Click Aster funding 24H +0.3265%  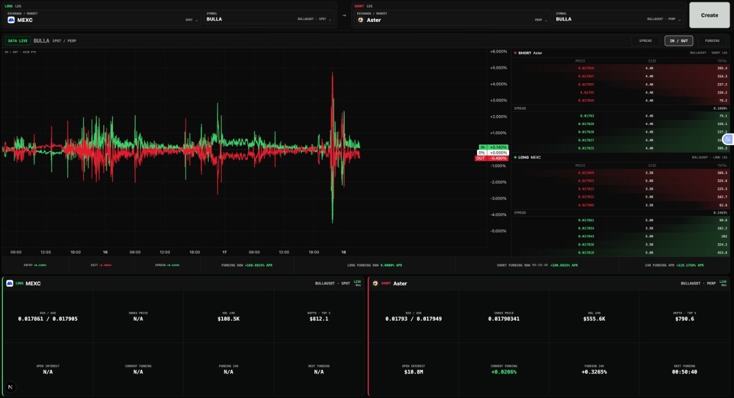coord(594,372)
